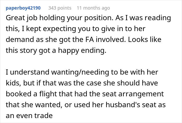Screen dimensions: 182x123
Task: Open paperboy42190 user profile link
Action: [x=23, y=8]
